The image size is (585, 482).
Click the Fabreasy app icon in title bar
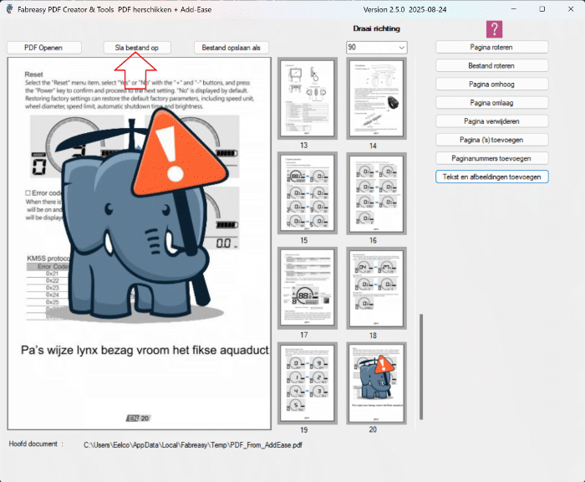(10, 9)
